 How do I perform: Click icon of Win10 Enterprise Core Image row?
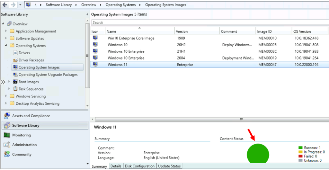(x=95, y=38)
